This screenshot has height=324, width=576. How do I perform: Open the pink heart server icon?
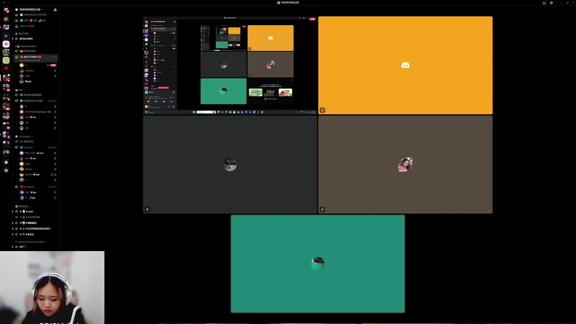6,44
